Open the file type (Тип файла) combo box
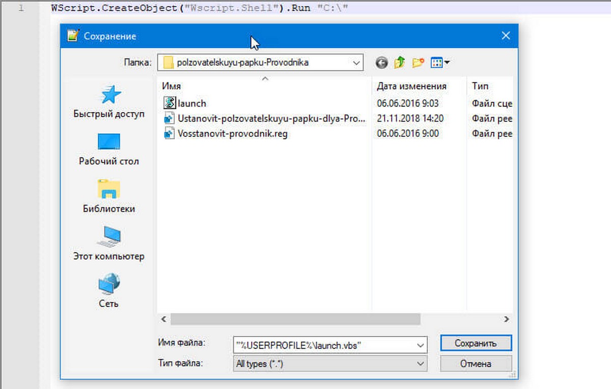 329,364
